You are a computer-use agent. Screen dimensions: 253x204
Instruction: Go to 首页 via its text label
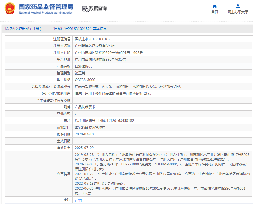[x=215, y=12]
